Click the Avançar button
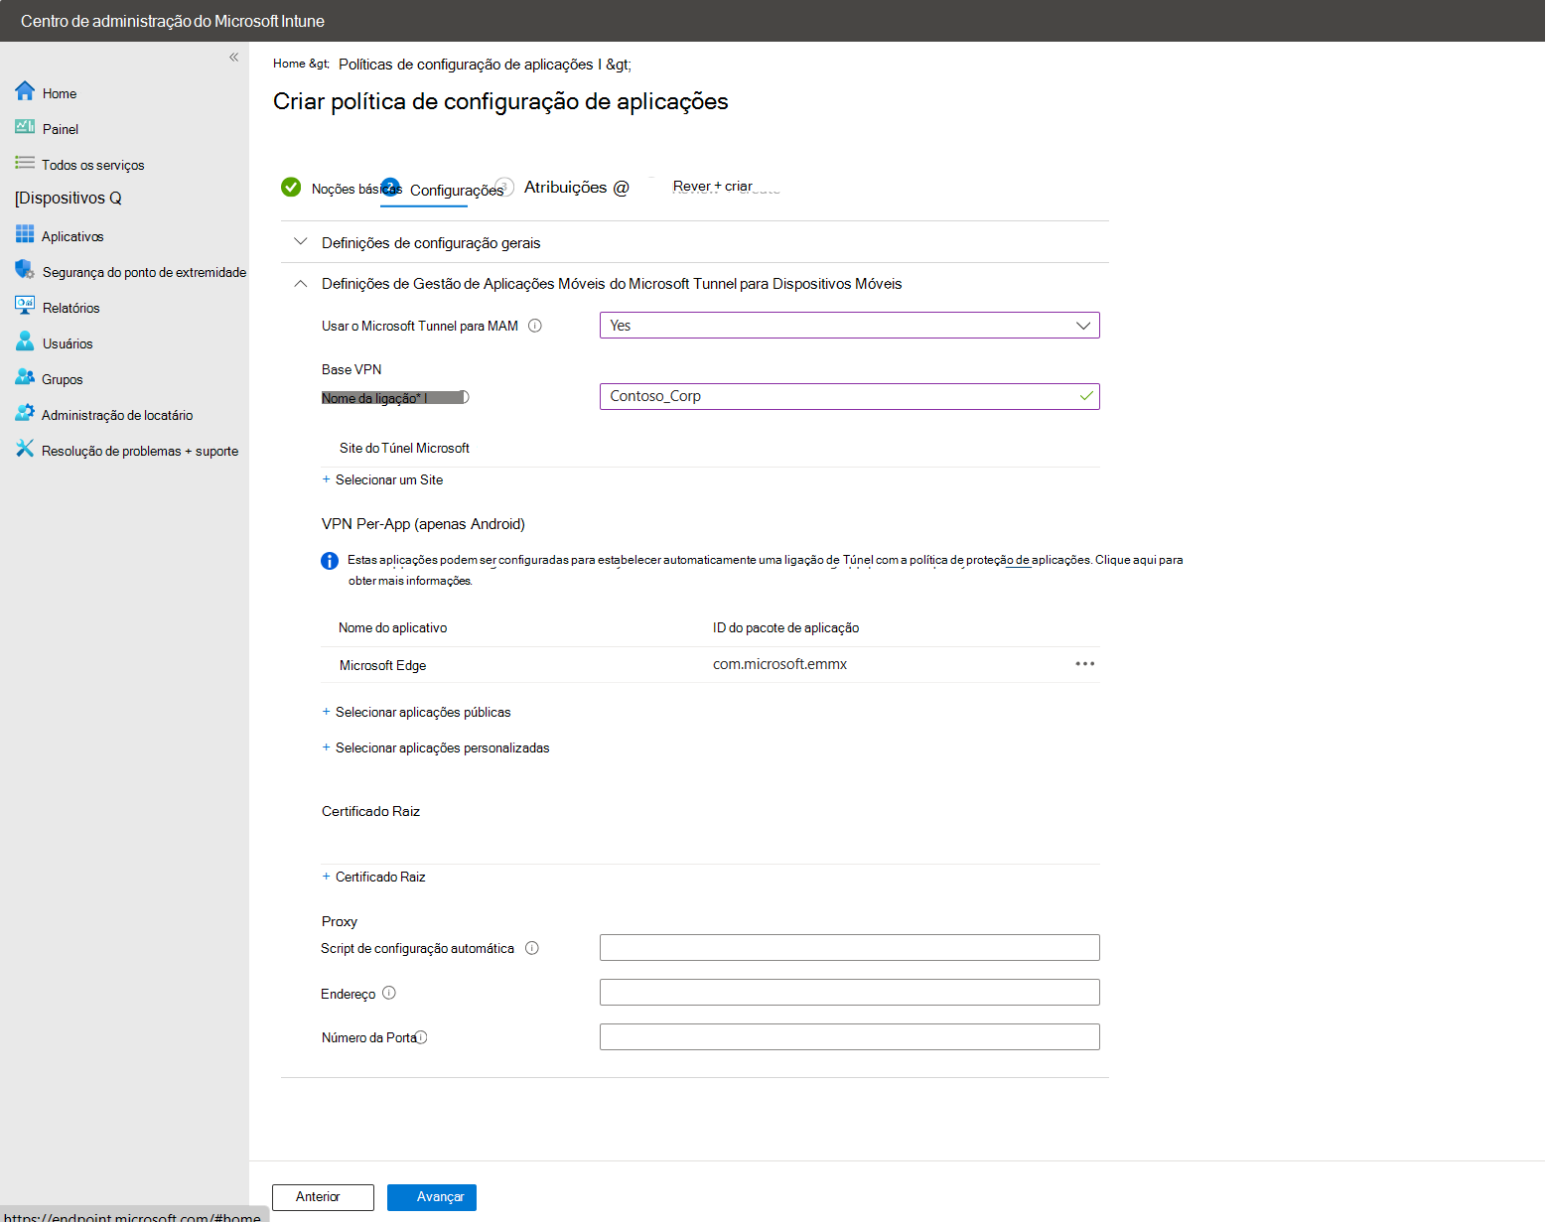This screenshot has width=1547, height=1222. coord(432,1197)
